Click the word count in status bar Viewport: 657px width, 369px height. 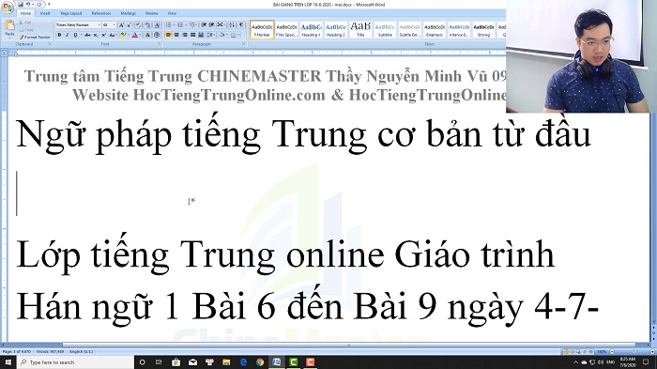coord(51,352)
